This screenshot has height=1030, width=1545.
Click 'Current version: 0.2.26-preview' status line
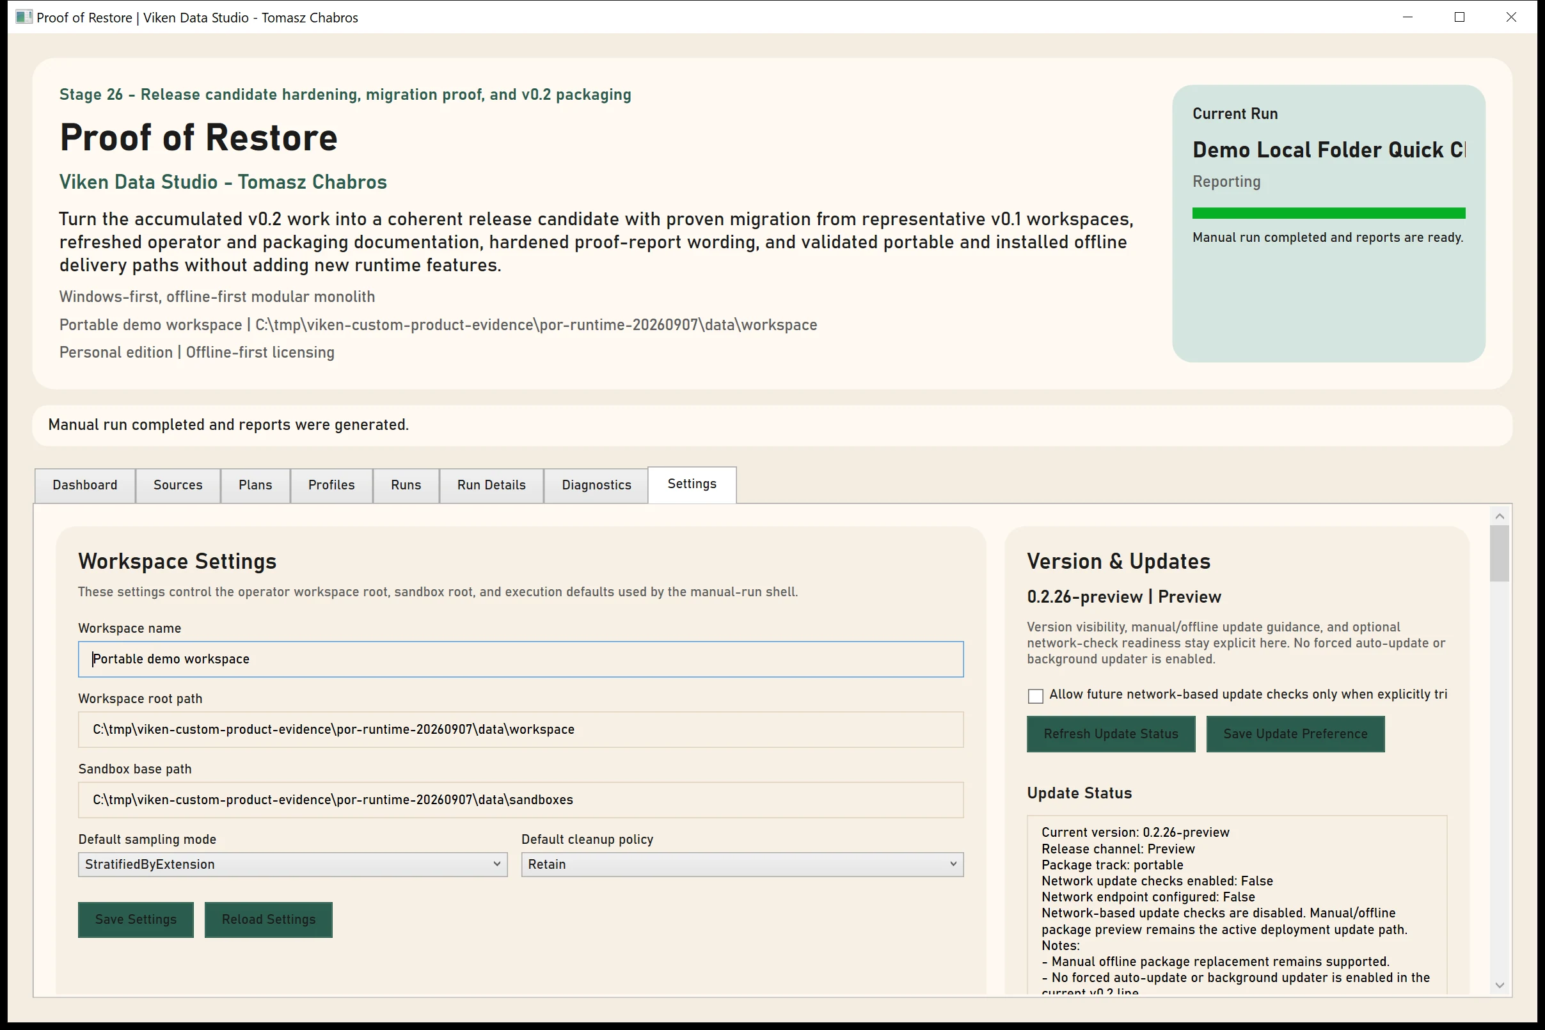[x=1136, y=832]
